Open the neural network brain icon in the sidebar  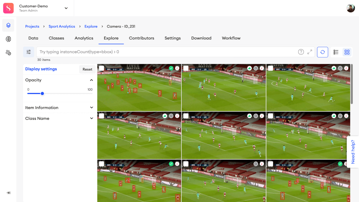pyautogui.click(x=8, y=39)
